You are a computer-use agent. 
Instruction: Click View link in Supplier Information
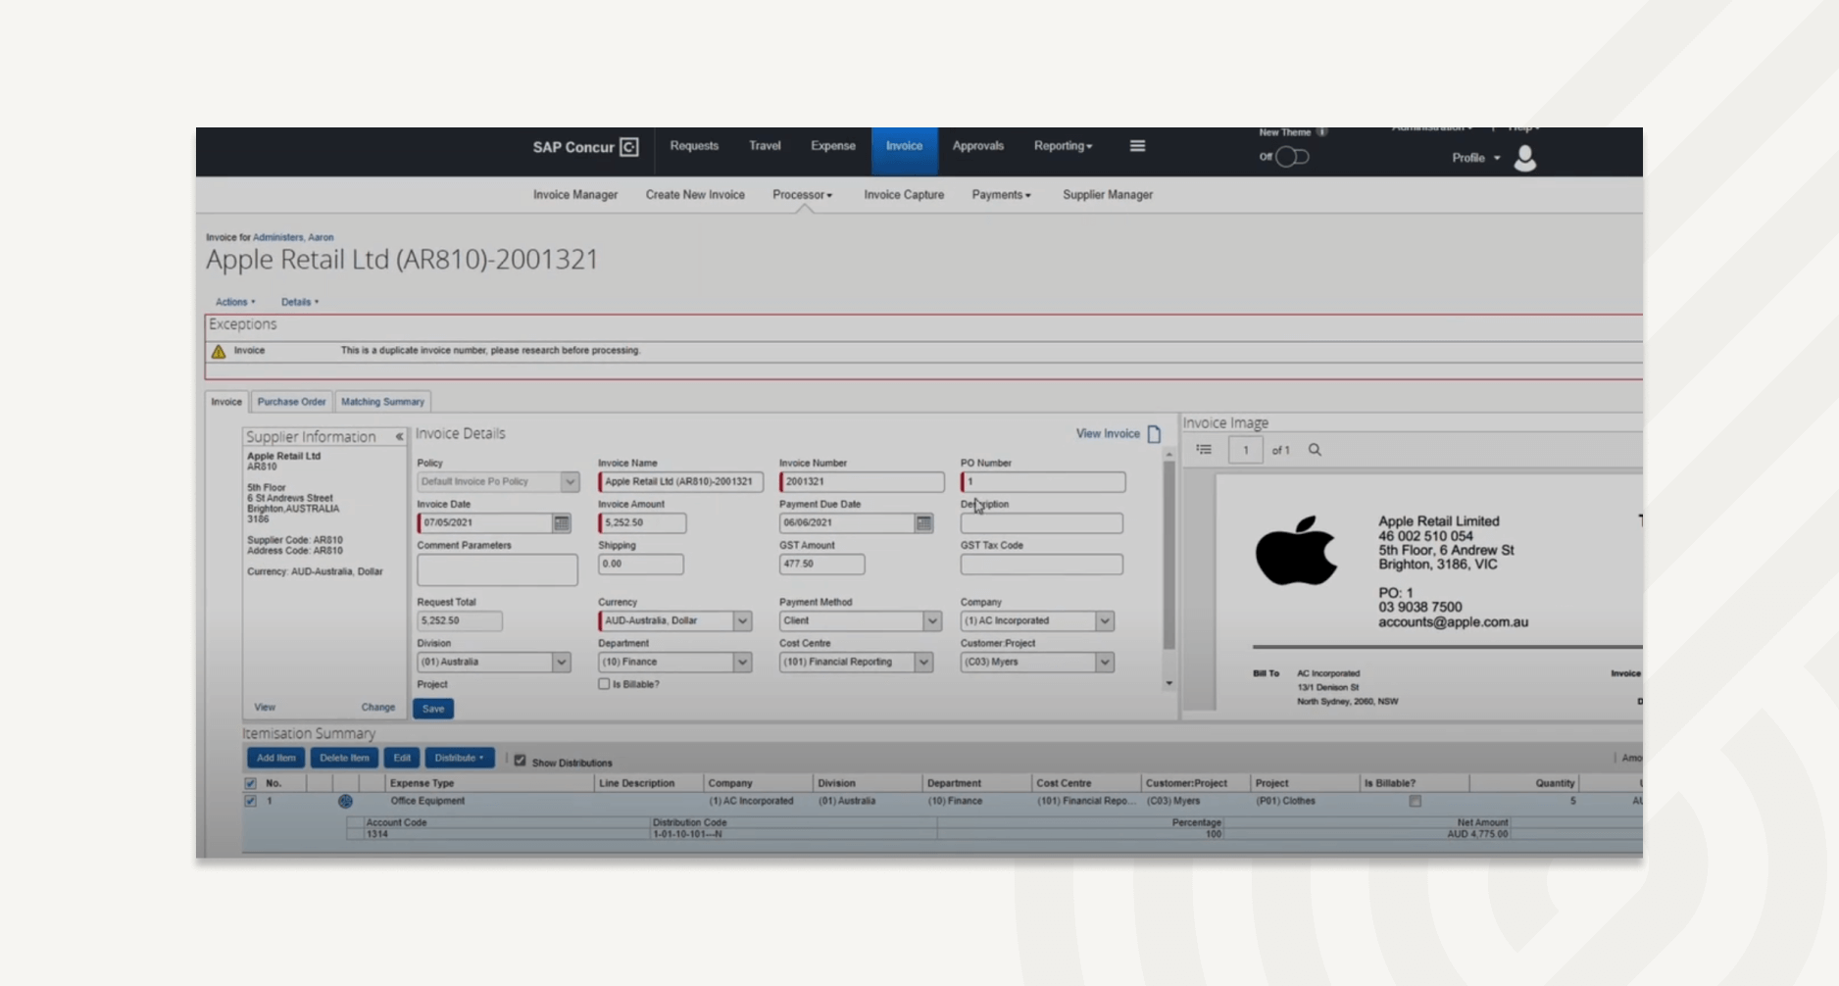pyautogui.click(x=265, y=707)
